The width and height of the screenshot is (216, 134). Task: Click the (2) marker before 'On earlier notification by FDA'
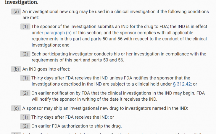[25, 93]
